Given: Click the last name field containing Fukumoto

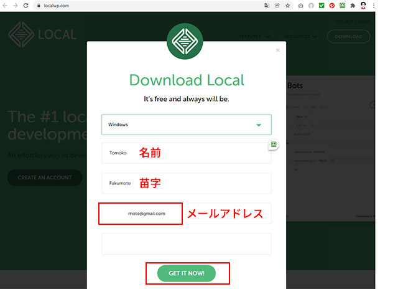Looking at the screenshot, I should [187, 183].
